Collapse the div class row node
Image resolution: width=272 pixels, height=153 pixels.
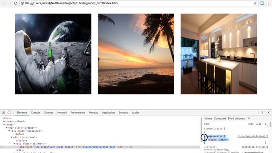coord(12,137)
